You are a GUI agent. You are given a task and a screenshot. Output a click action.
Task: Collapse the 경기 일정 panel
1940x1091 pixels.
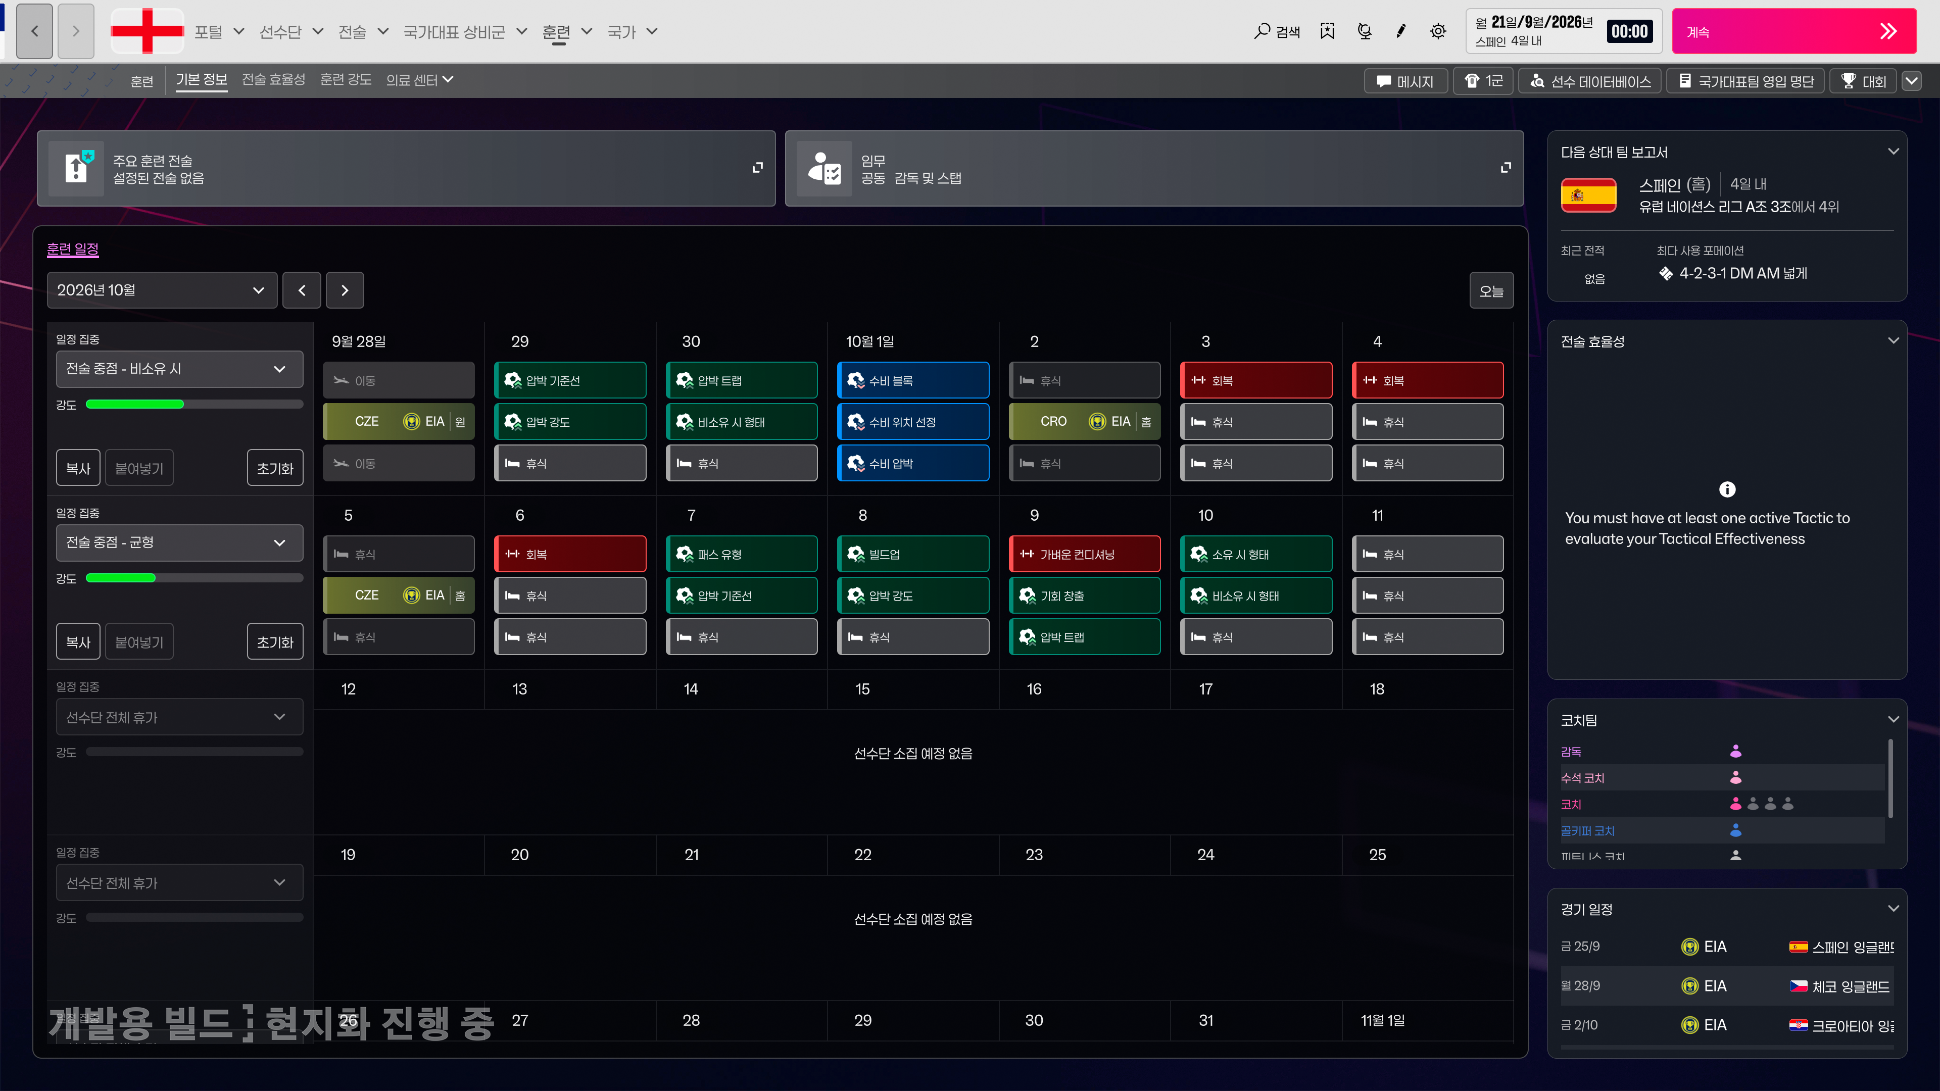(x=1893, y=908)
